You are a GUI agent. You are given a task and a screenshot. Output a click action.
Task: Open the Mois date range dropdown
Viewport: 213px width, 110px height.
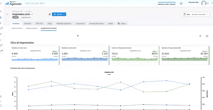(195, 14)
